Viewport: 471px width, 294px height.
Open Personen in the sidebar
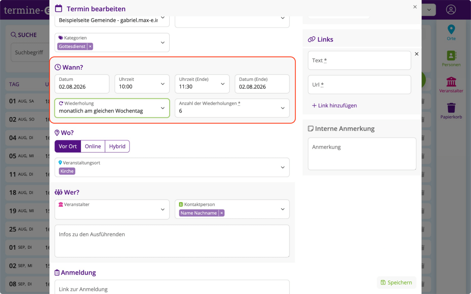pyautogui.click(x=451, y=59)
